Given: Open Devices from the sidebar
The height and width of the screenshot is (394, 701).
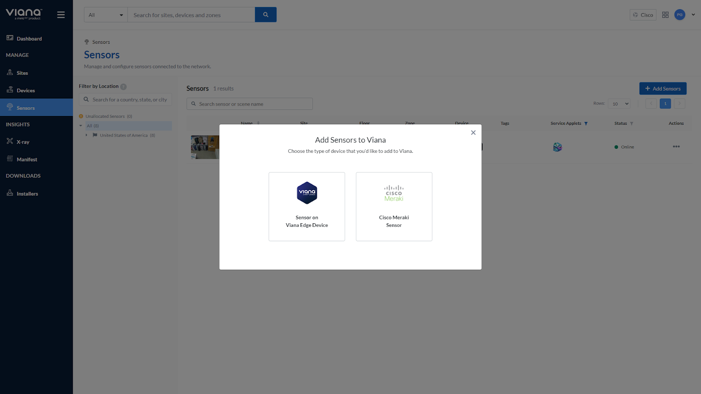Looking at the screenshot, I should [25, 91].
